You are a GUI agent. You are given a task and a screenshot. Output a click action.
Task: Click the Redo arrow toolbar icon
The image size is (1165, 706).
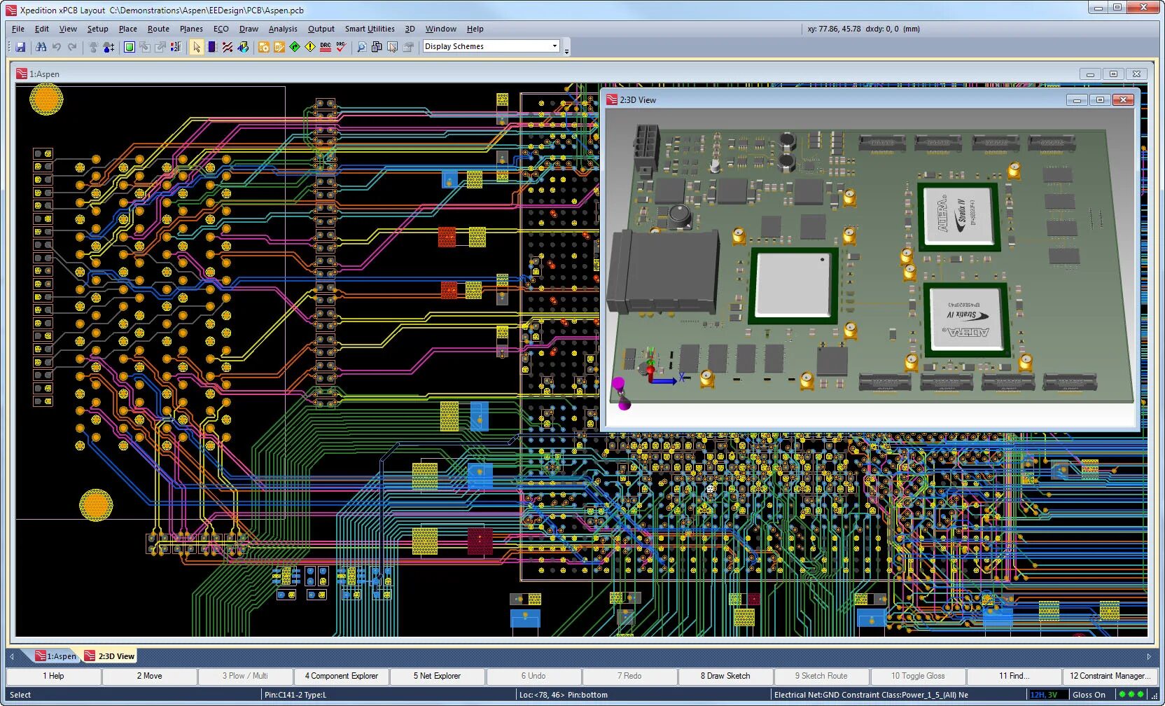pos(72,47)
